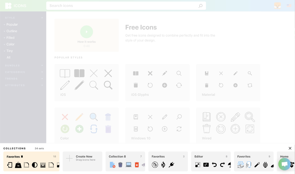Click the '34 sets' collections count
Image resolution: width=295 pixels, height=174 pixels.
39,148
